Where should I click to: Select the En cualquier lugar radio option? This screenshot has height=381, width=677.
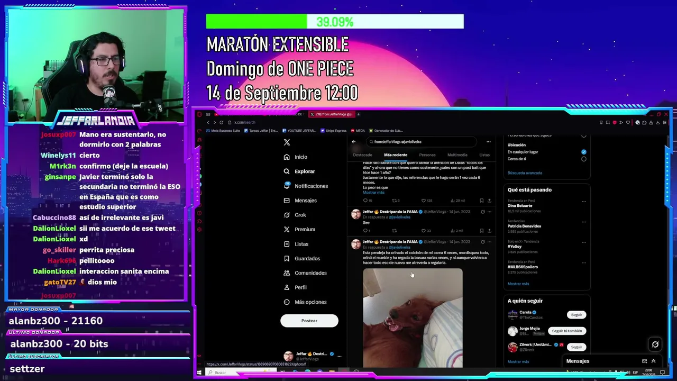[583, 152]
